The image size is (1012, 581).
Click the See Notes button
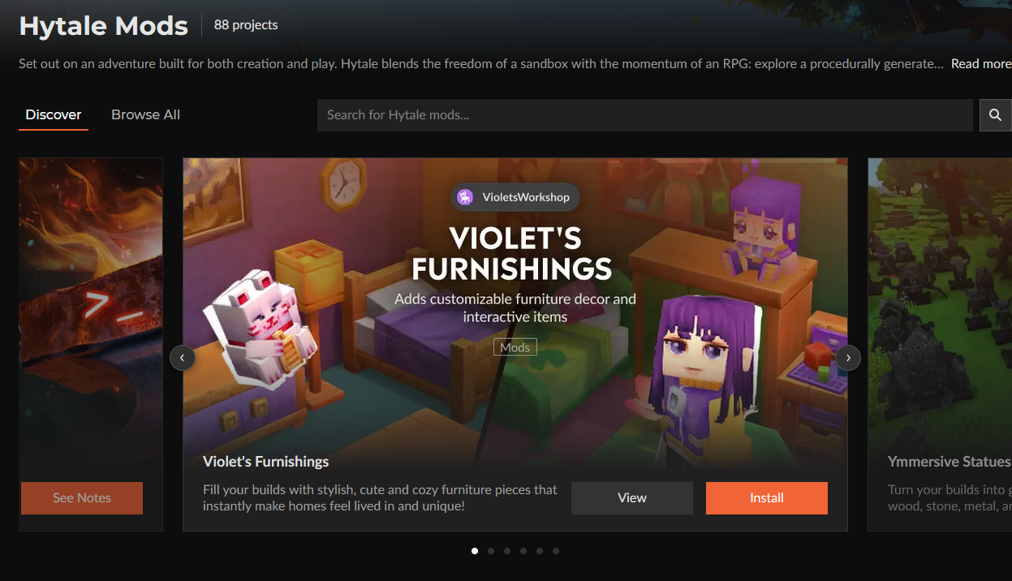82,498
